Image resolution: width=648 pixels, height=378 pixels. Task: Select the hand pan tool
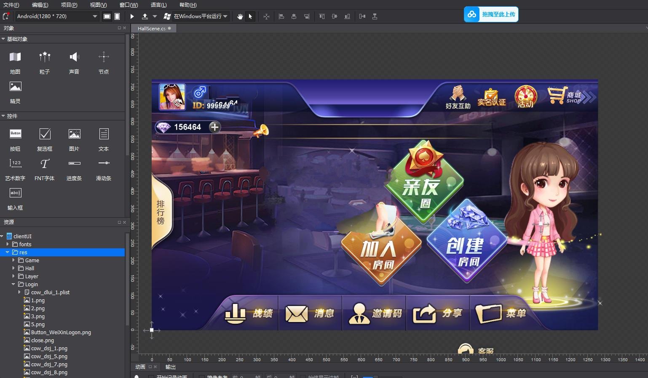coord(240,16)
